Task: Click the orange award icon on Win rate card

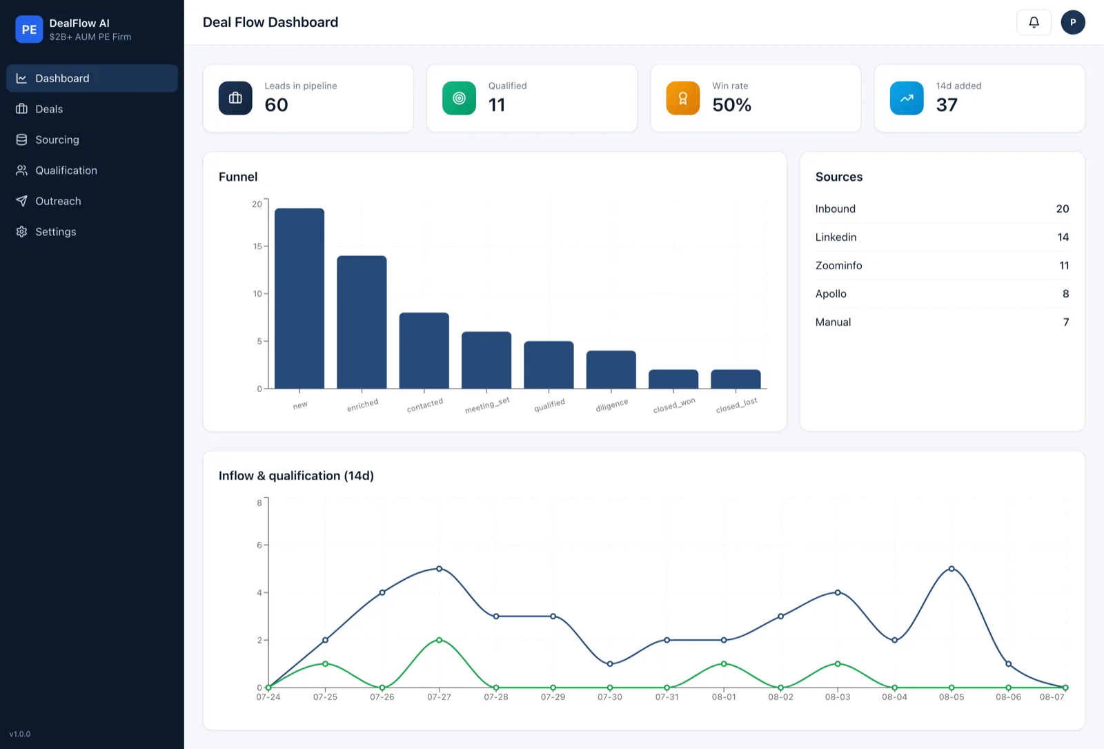Action: point(683,98)
